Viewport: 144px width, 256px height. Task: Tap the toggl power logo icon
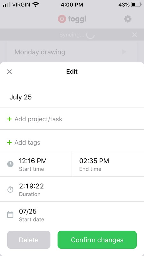pyautogui.click(x=62, y=19)
